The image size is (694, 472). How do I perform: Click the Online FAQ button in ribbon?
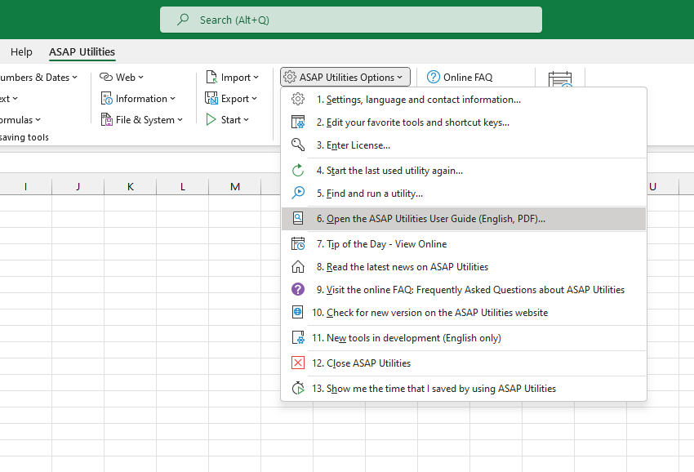pos(460,78)
